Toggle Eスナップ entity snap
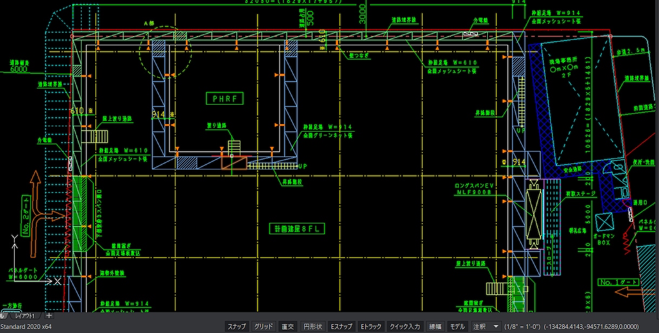Screen dimensions: 659x333 (x=341, y=327)
